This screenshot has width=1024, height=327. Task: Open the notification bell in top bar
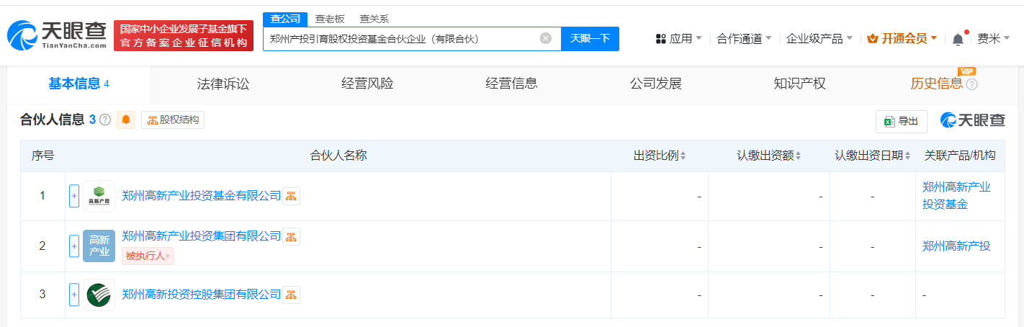tap(957, 39)
